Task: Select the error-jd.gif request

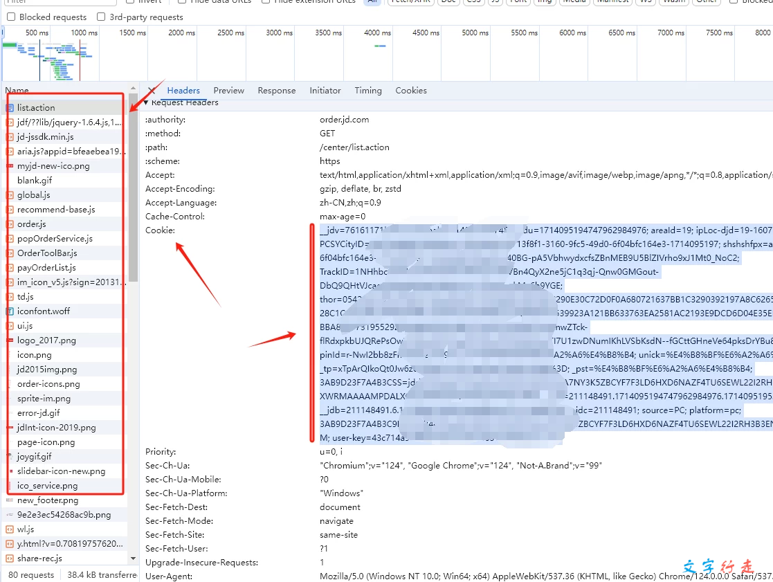Action: coord(39,413)
